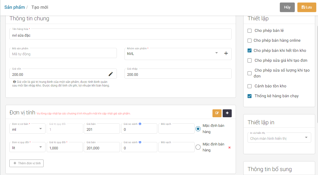Viewport: 318px width, 175px height.
Task: Click info icon next to Giá so sánh in ml row
Action: pos(140,124)
